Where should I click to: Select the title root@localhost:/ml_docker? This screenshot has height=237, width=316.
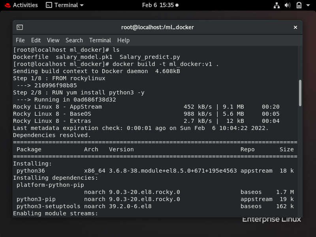pos(157,27)
